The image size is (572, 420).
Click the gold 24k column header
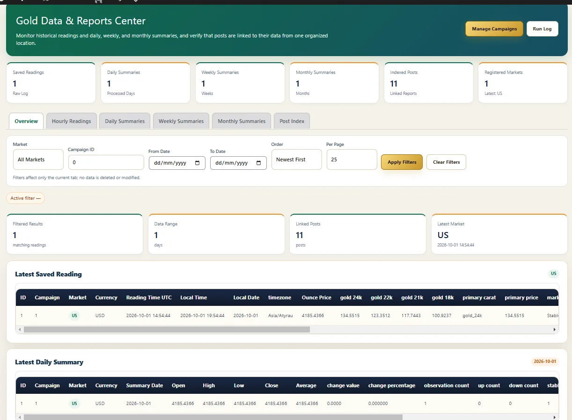(351, 297)
